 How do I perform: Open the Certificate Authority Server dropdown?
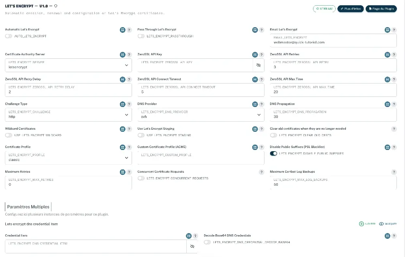tap(68, 65)
